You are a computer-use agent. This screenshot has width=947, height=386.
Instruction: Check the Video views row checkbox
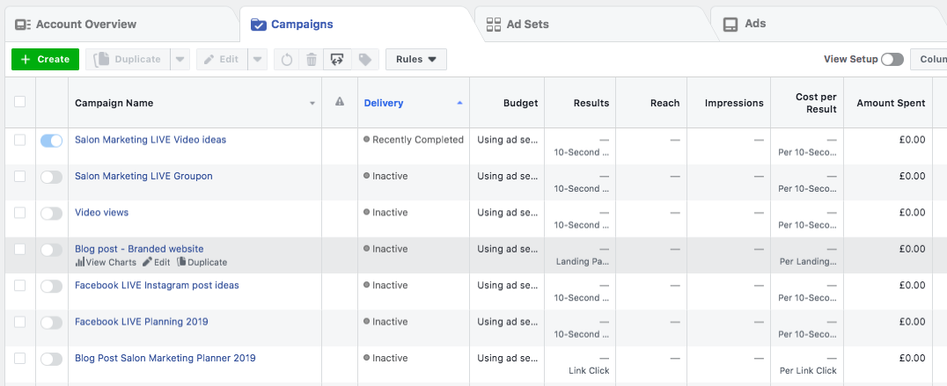(x=20, y=212)
